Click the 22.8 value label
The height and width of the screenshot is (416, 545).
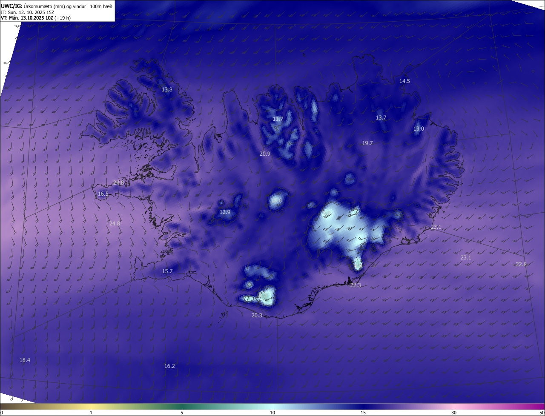point(521,264)
